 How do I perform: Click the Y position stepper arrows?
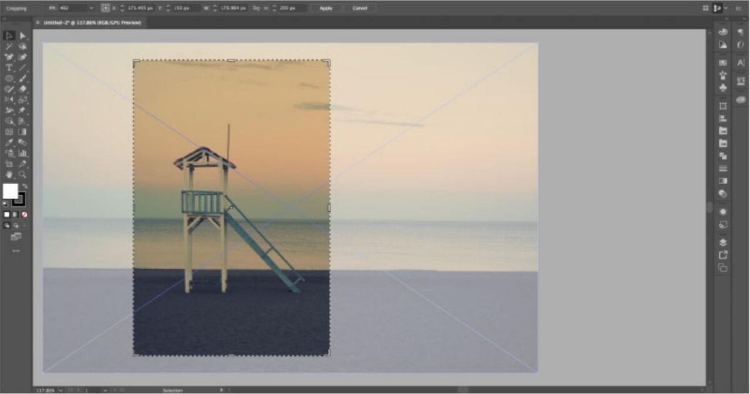click(169, 8)
